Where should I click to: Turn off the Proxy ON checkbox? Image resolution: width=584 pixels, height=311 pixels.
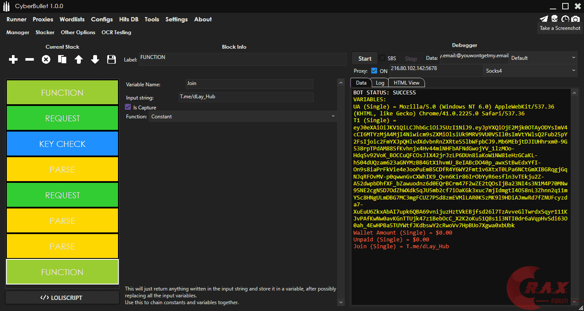click(x=374, y=71)
